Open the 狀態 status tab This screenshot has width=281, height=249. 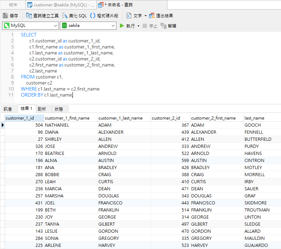(x=59, y=109)
